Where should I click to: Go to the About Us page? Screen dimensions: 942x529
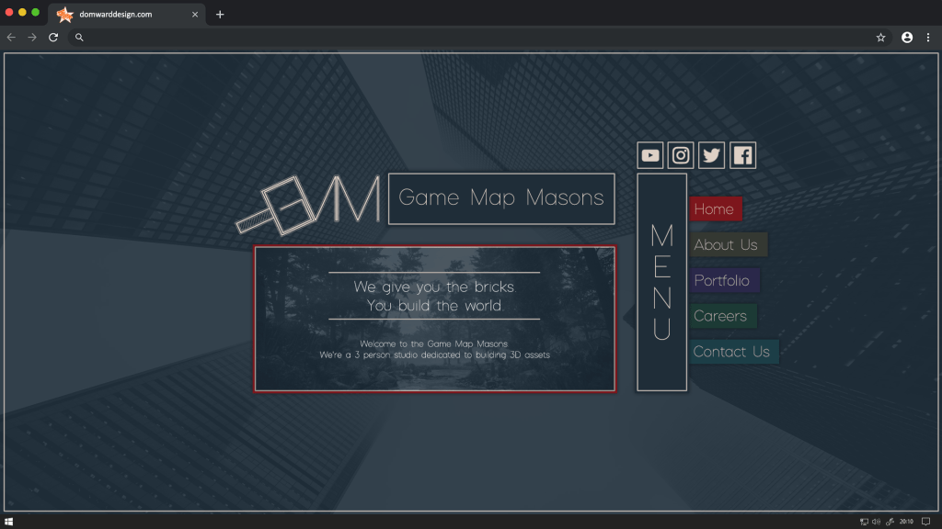coord(727,245)
